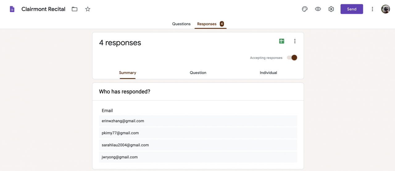Star the Clairmont Recital form
The width and height of the screenshot is (395, 171).
[88, 9]
